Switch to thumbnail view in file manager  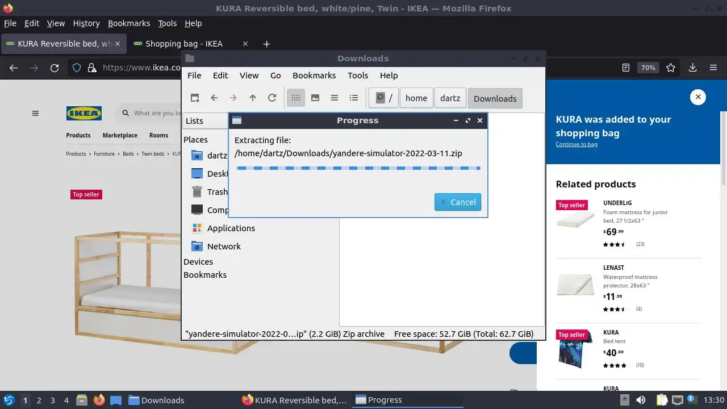click(x=315, y=98)
